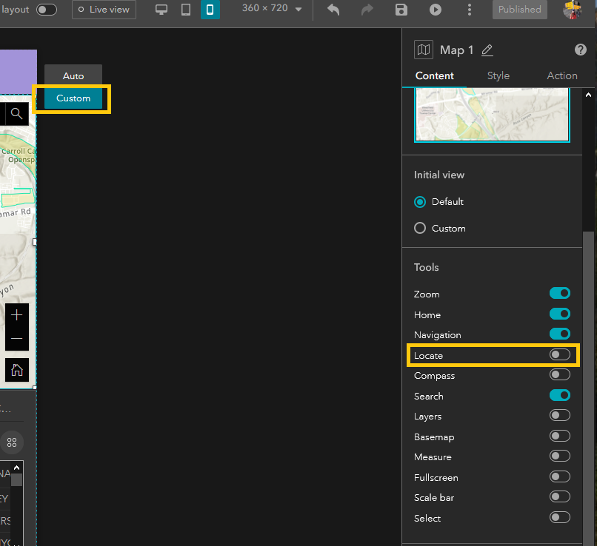This screenshot has height=546, width=597.
Task: Select the tablet device view icon
Action: (x=186, y=10)
